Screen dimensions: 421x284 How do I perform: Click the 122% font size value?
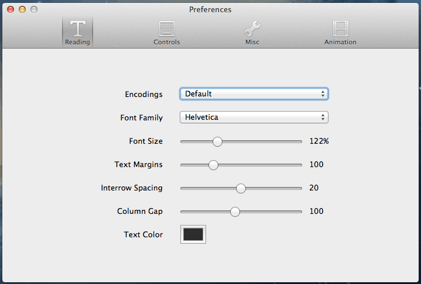pos(319,141)
